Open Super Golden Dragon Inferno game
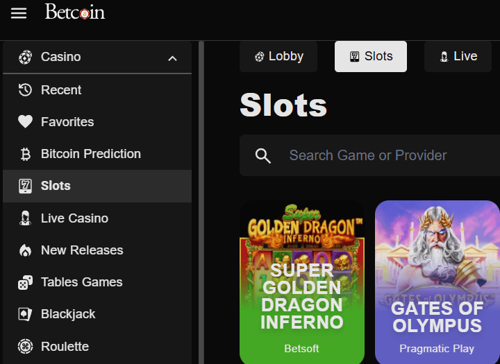This screenshot has height=364, width=500. (x=302, y=282)
